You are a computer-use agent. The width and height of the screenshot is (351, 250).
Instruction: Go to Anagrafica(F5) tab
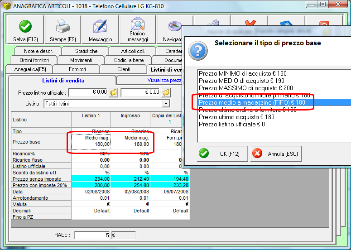(30, 69)
